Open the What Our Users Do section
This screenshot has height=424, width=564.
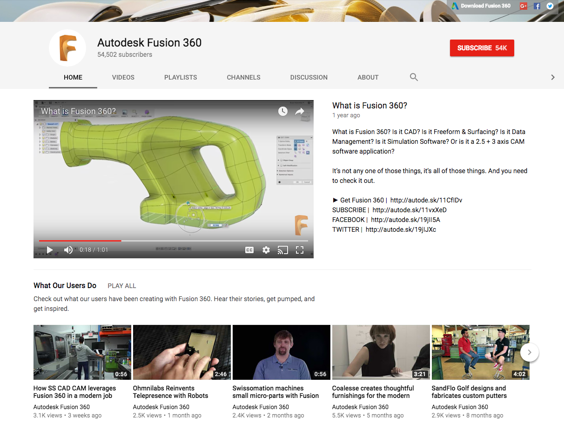(65, 286)
